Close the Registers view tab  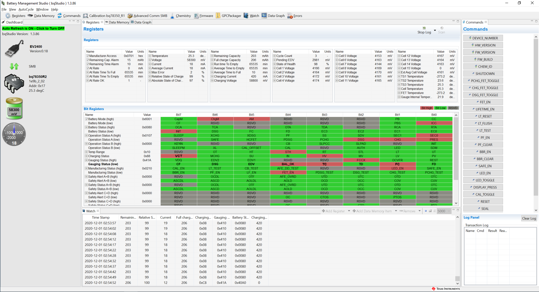pos(102,22)
